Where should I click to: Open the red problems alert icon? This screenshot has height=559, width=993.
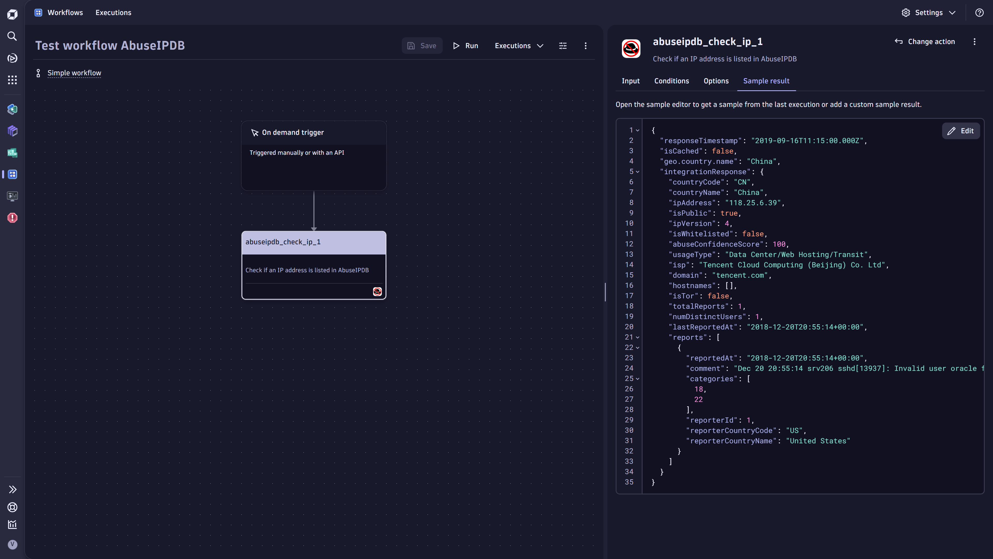12,218
